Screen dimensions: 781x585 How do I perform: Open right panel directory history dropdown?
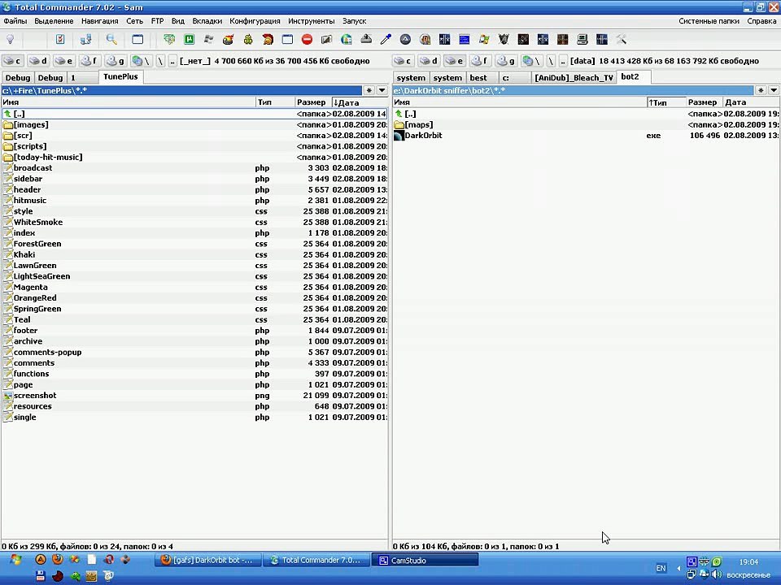tap(773, 90)
